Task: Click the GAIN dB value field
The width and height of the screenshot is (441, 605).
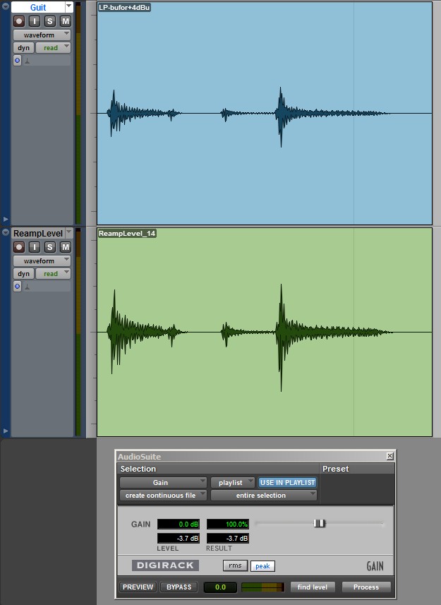Action: tap(179, 525)
